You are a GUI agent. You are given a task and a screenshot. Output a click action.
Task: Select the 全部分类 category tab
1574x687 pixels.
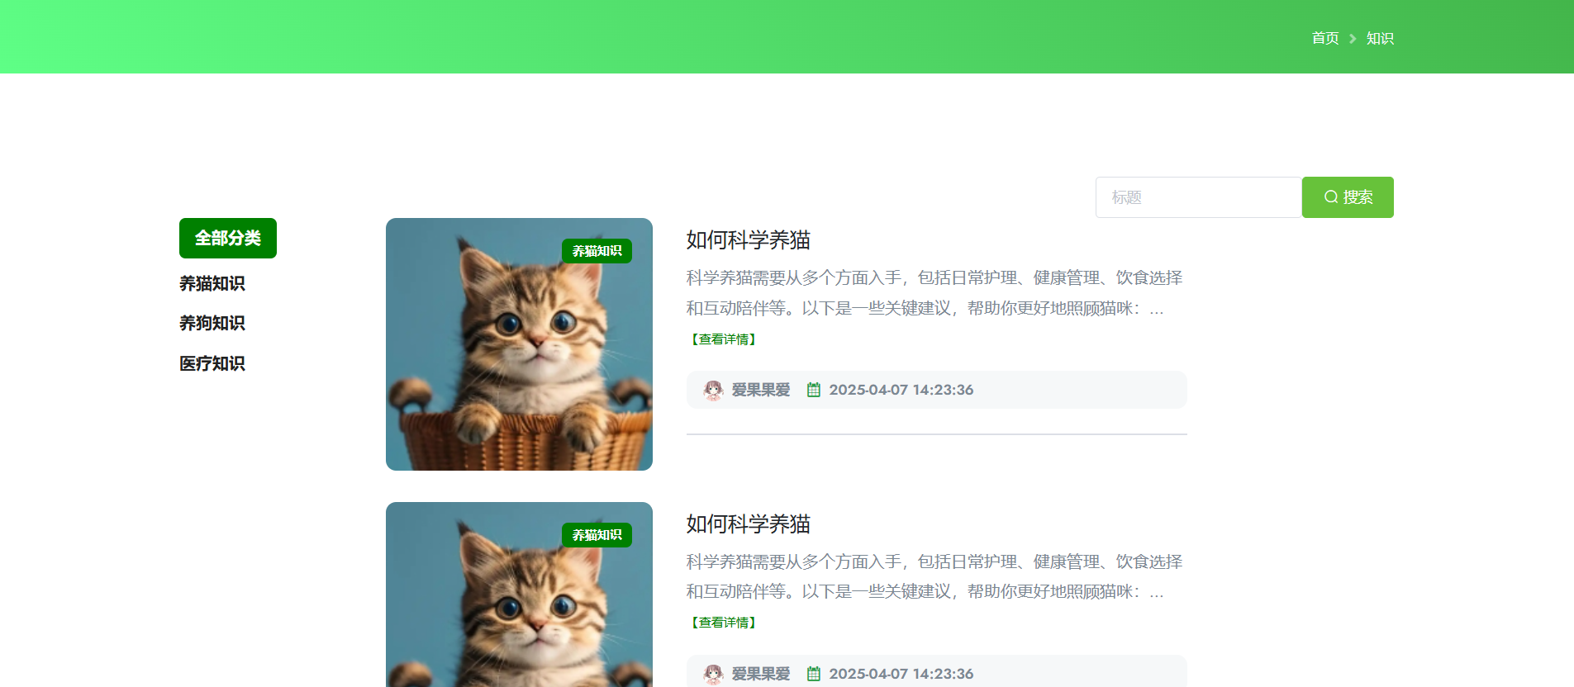coord(228,239)
